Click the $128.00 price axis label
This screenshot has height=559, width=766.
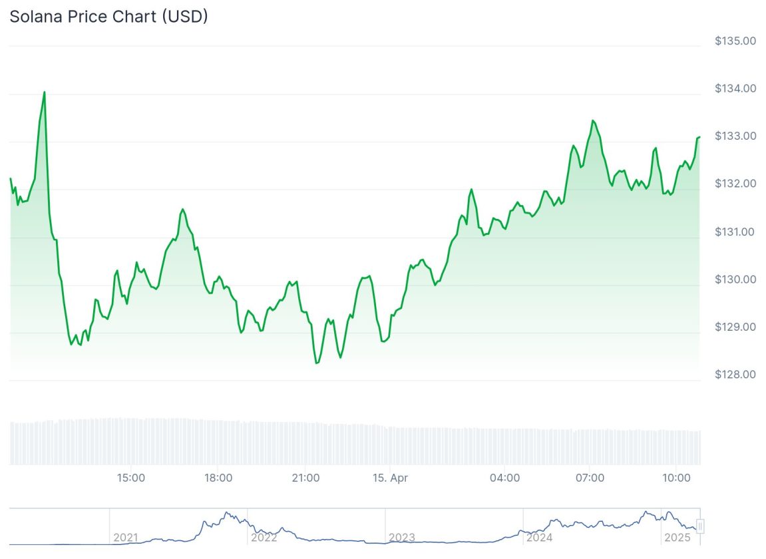tap(735, 375)
